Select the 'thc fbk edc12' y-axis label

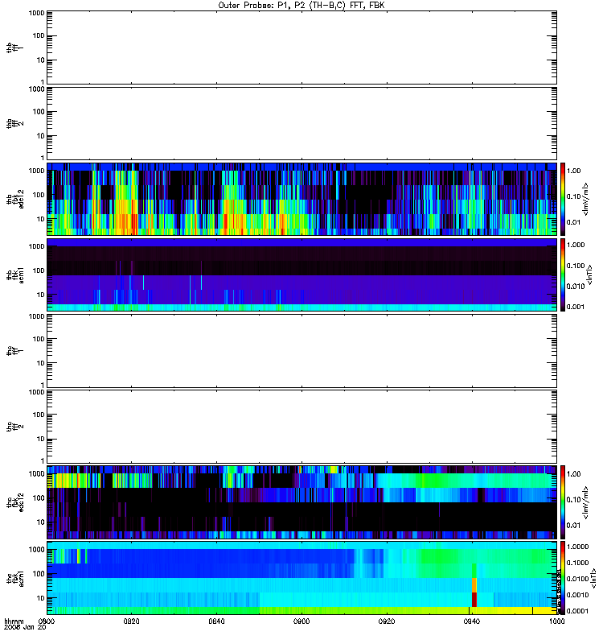(x=15, y=503)
